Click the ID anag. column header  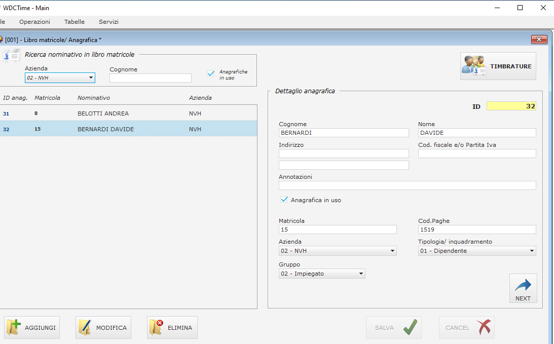(x=15, y=98)
